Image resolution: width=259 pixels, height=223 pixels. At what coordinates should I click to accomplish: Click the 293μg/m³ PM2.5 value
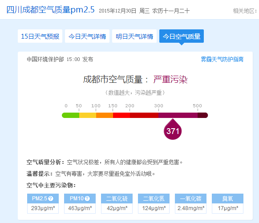pos(43,208)
